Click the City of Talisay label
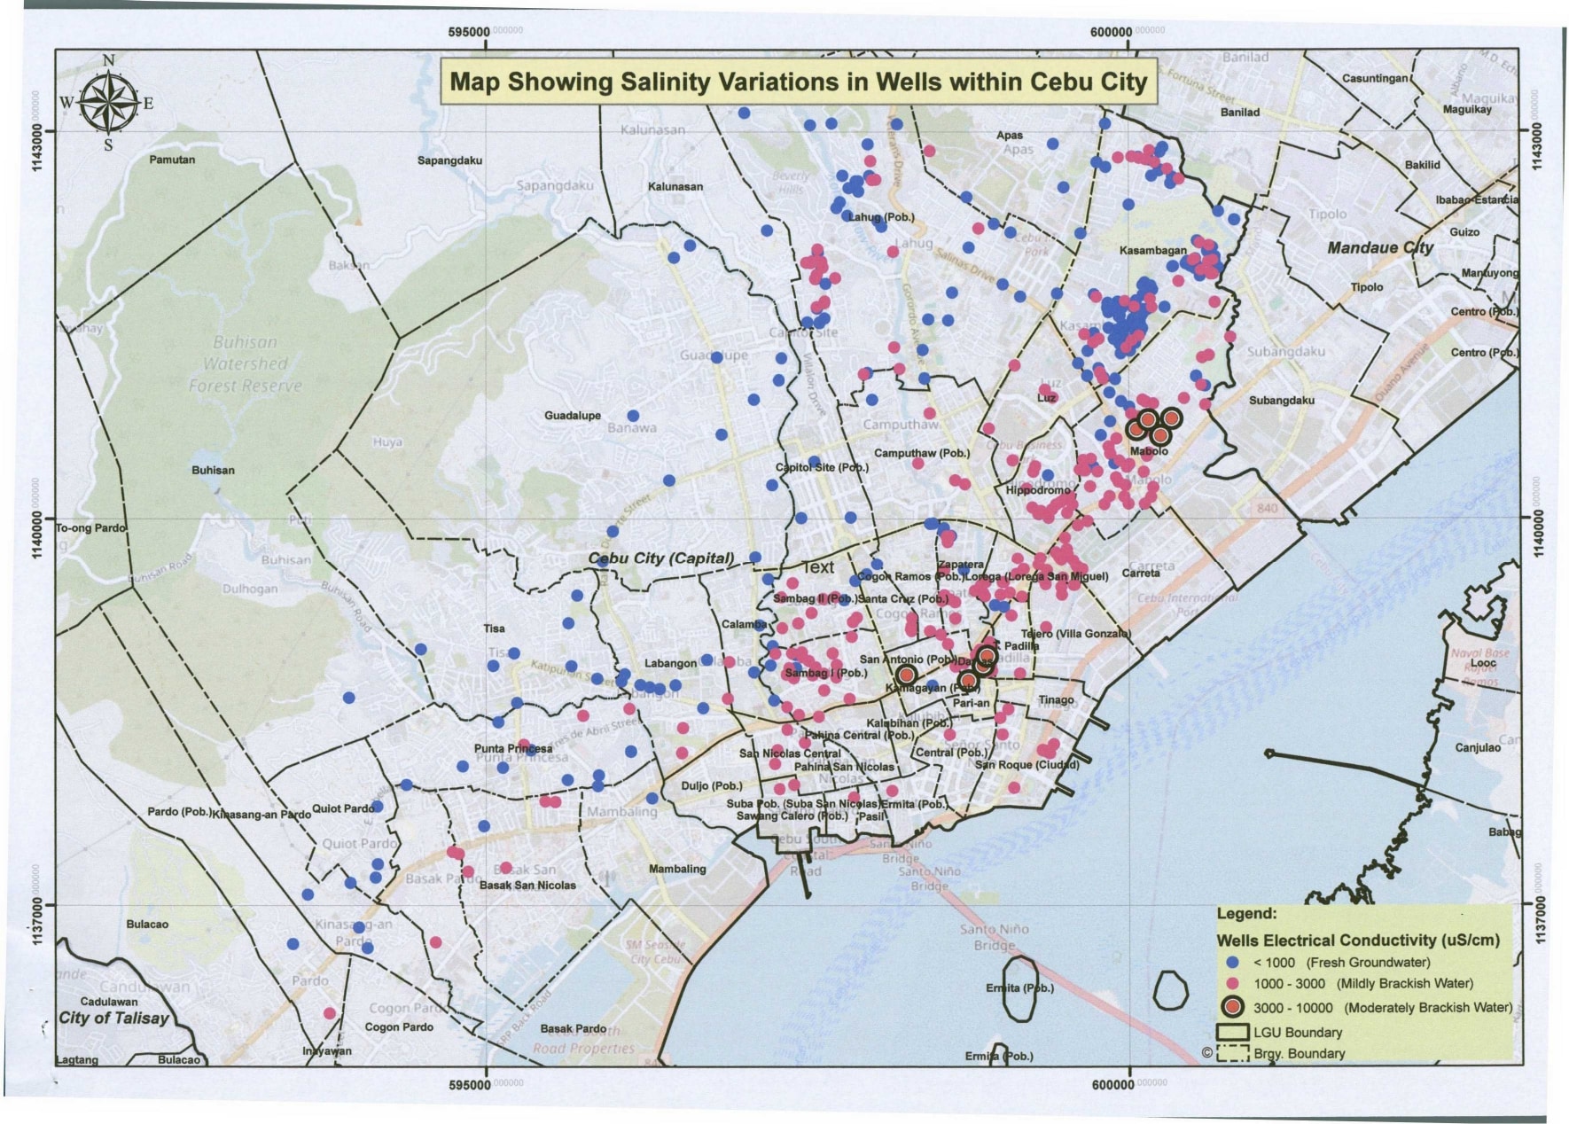This screenshot has width=1569, height=1124. pos(113,1018)
